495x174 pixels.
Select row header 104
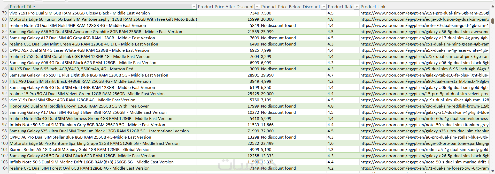click(4, 168)
